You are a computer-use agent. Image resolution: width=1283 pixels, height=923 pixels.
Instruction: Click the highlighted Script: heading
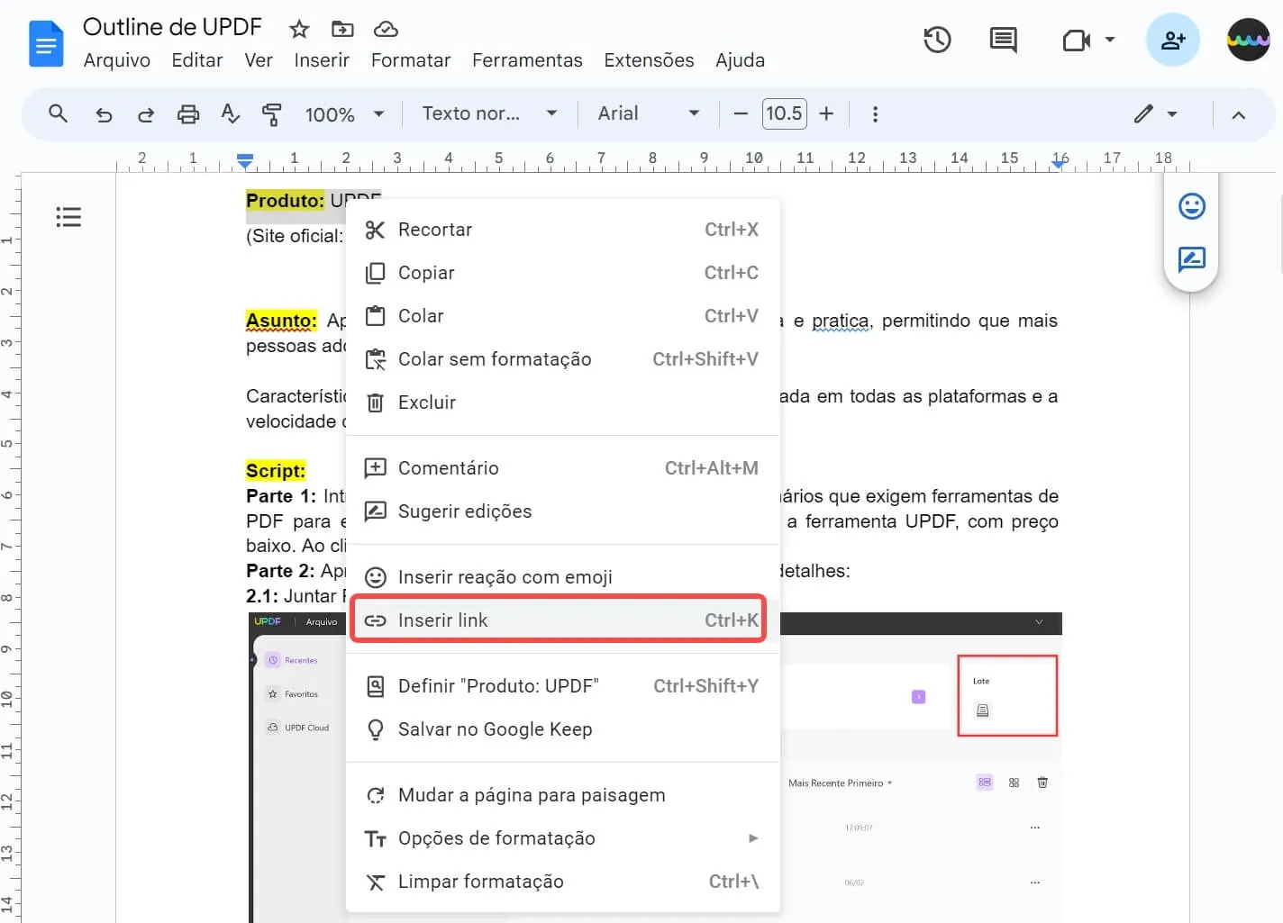coord(276,470)
